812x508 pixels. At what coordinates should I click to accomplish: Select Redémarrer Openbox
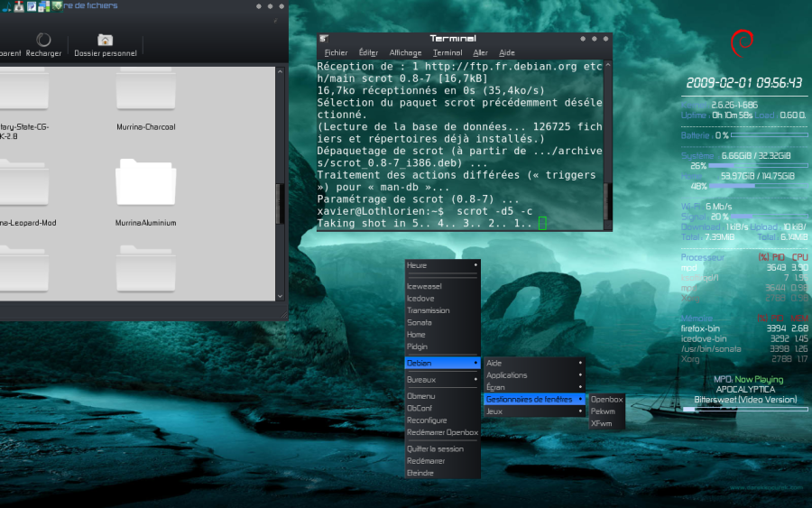pos(442,432)
